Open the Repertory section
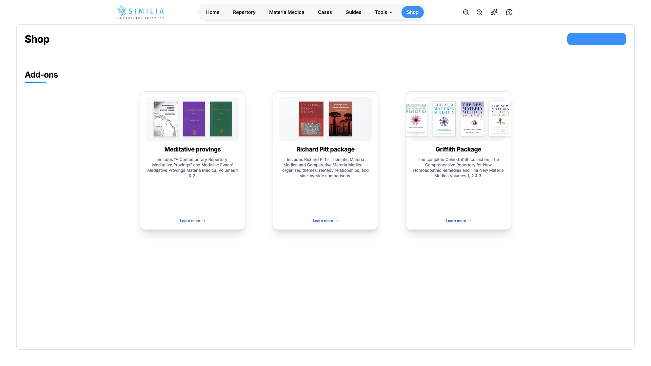This screenshot has width=651, height=366. (x=244, y=12)
